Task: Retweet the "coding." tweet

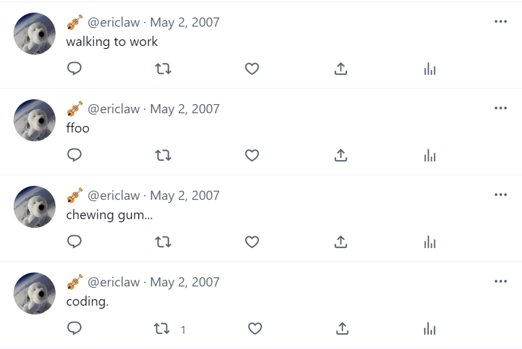Action: 163,329
